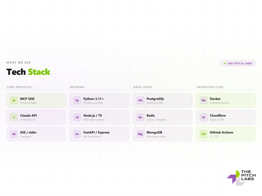262x196 pixels.
Task: Click the INFRASTRUCTURE column heading
Action: click(x=210, y=87)
